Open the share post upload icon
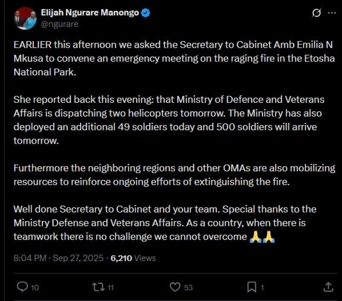This screenshot has width=342, height=301. (x=328, y=287)
